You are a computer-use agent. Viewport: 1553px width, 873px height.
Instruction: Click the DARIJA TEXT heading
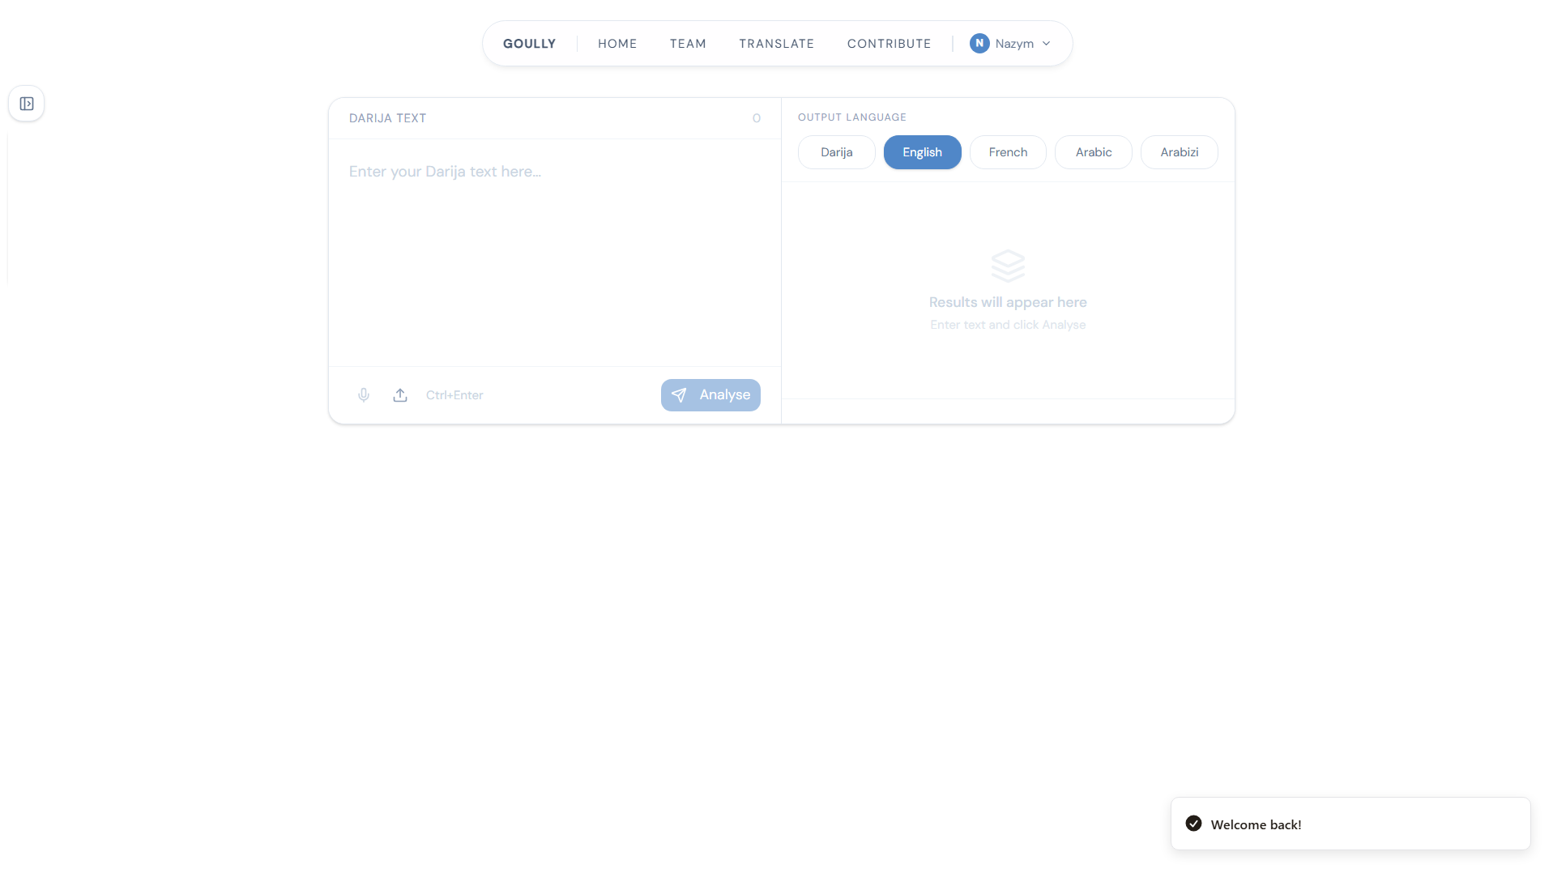[387, 118]
